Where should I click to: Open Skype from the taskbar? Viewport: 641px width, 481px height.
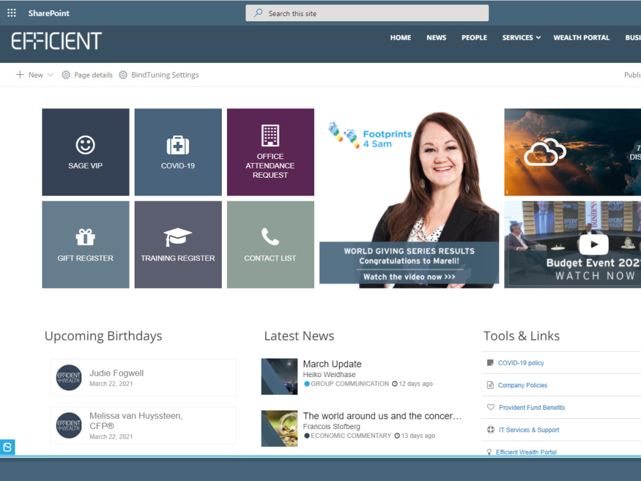8,447
